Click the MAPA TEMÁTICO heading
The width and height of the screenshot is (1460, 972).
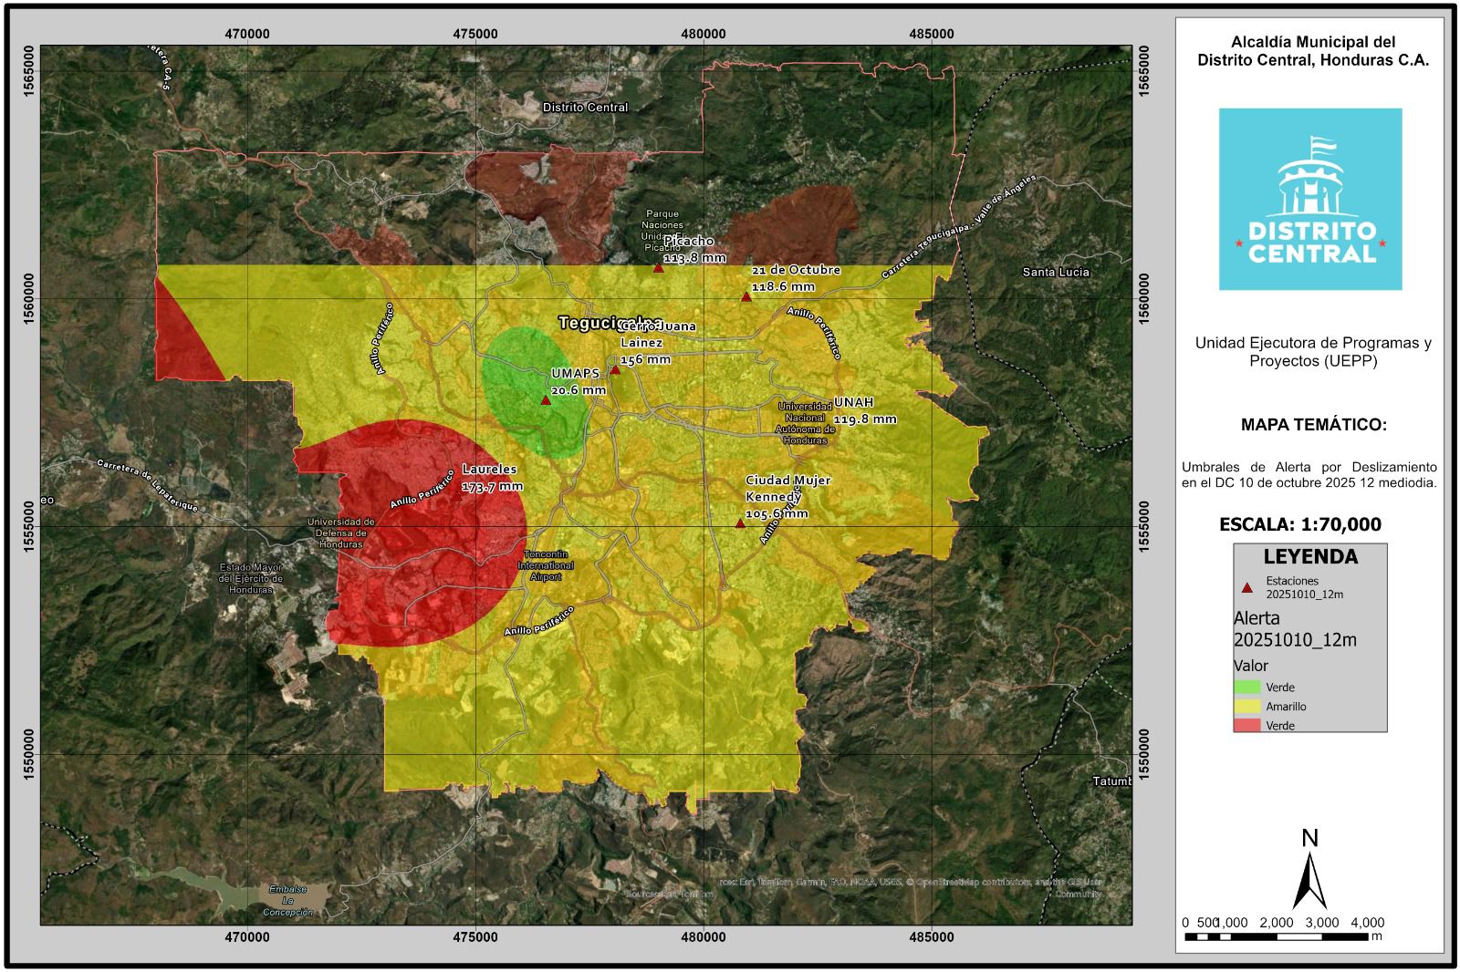[x=1313, y=425]
